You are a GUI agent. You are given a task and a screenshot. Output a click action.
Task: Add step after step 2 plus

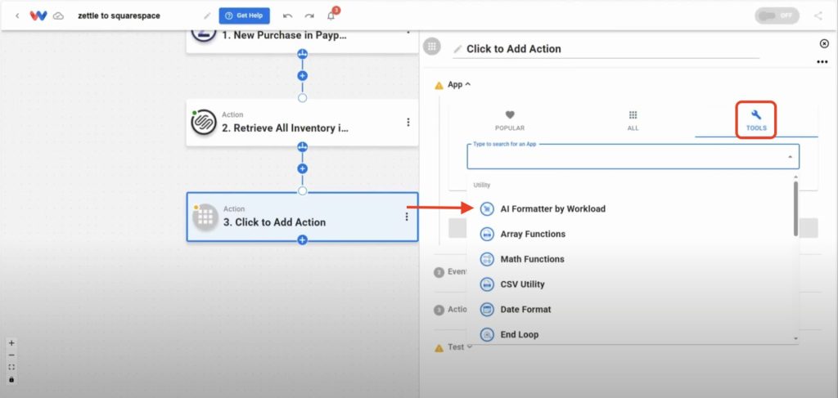pos(303,168)
